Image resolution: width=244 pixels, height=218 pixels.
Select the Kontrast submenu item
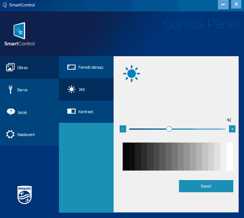[86, 112]
